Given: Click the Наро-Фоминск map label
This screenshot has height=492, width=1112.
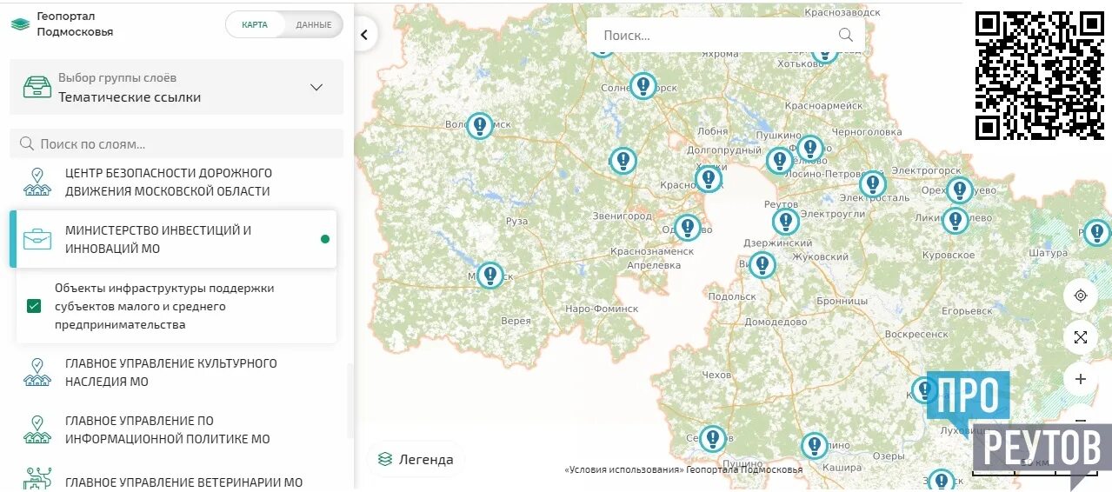Looking at the screenshot, I should pos(602,309).
